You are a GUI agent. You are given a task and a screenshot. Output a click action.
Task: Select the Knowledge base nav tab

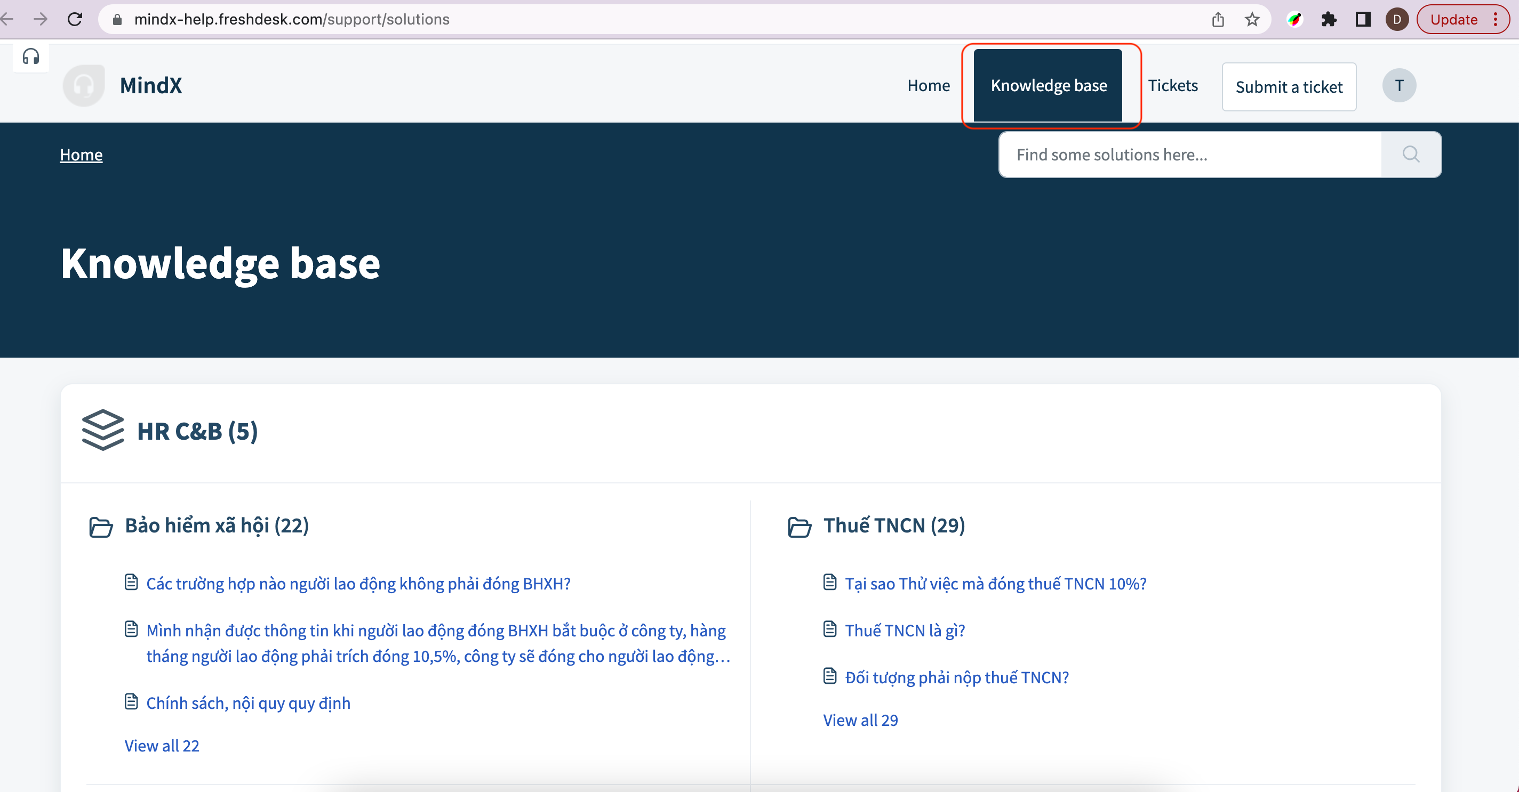pos(1049,86)
